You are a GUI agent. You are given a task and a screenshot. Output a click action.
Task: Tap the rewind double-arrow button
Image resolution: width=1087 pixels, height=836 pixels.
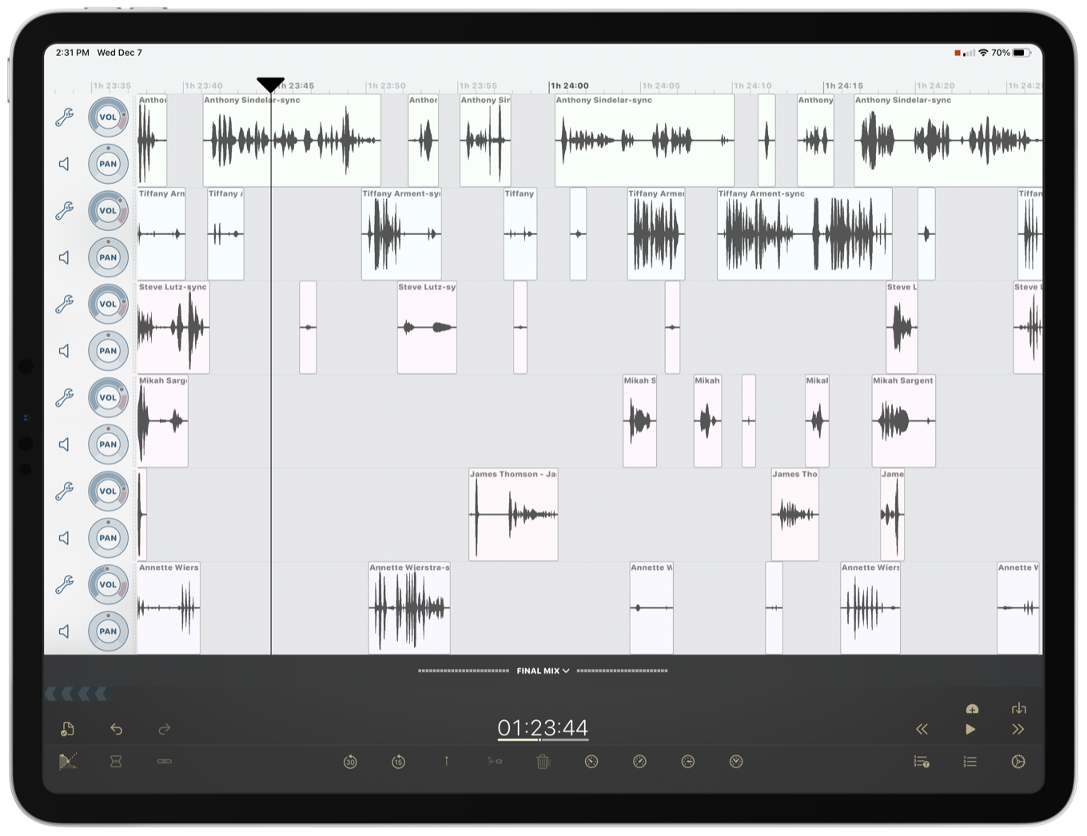[922, 729]
